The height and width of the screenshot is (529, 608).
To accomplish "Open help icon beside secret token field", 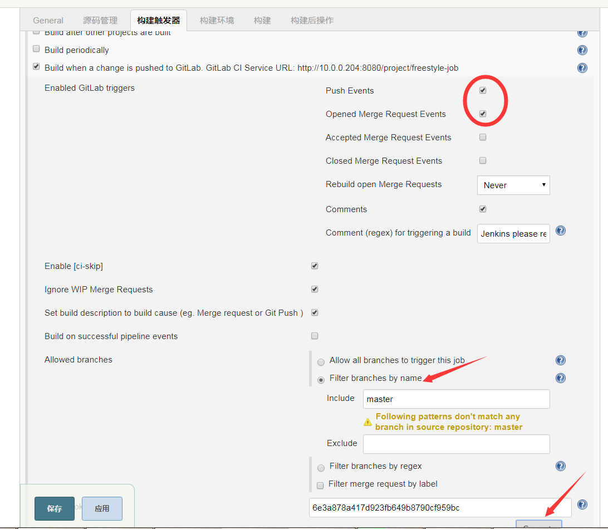I will [582, 504].
